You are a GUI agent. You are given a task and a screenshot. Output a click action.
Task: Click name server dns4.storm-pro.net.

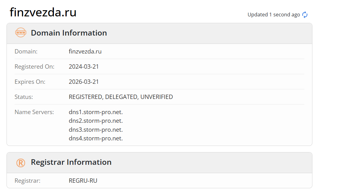point(96,138)
